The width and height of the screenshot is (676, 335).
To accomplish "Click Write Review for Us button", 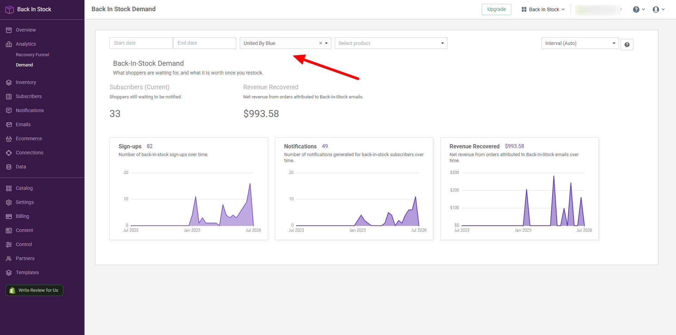I will tap(34, 290).
